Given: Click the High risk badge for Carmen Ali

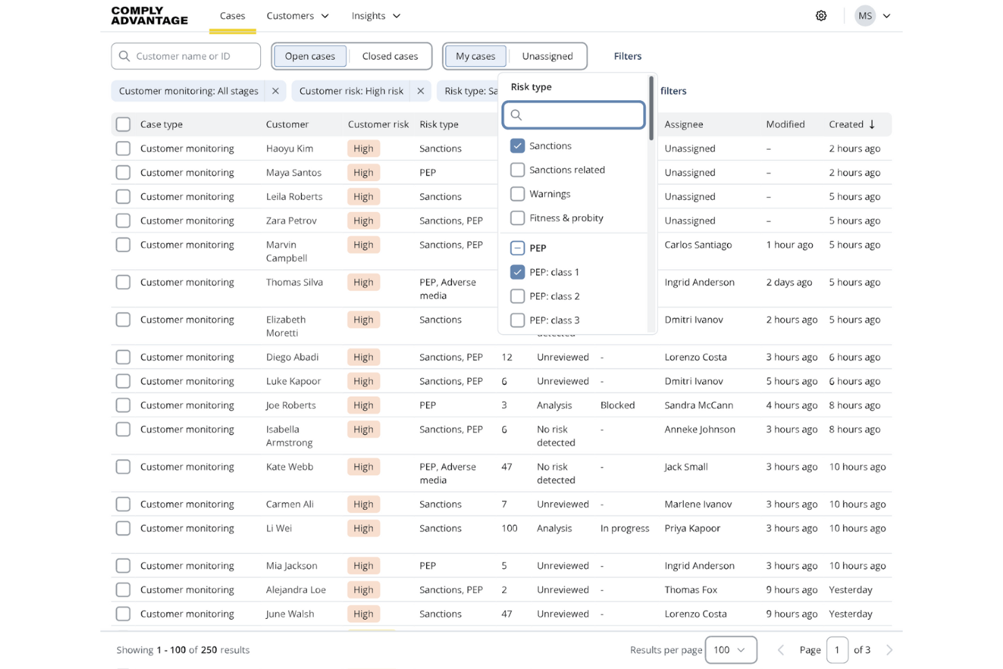Looking at the screenshot, I should point(363,504).
